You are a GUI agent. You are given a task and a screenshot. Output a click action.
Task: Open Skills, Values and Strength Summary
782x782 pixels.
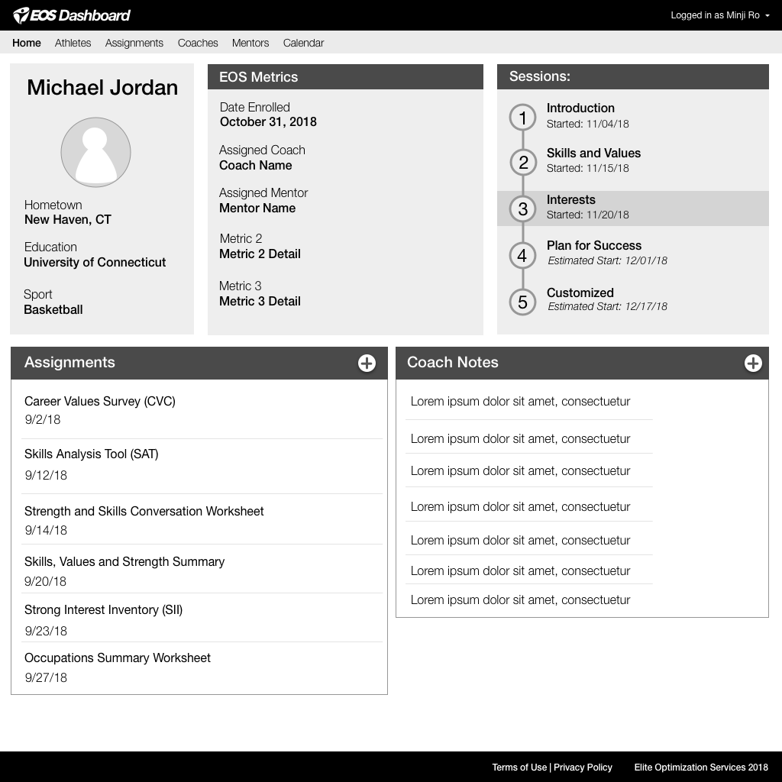(124, 561)
